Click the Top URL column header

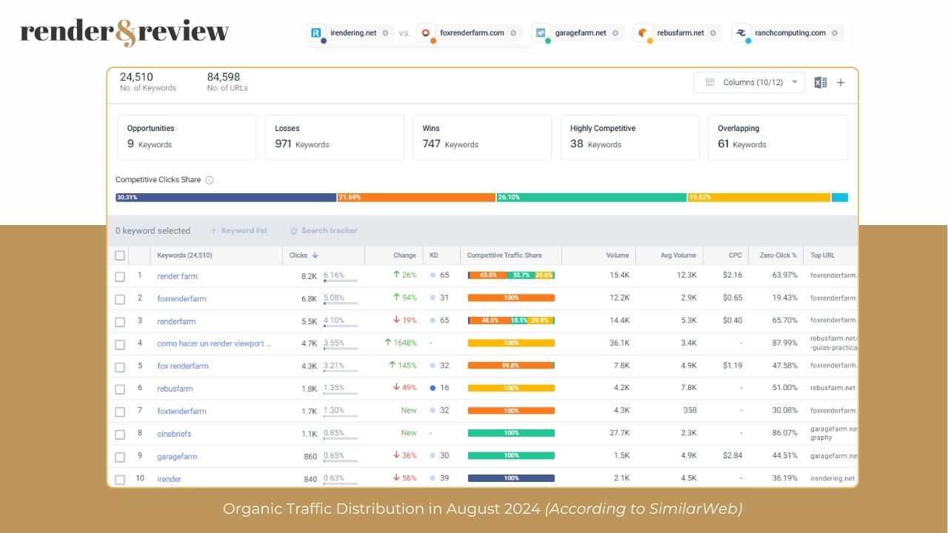pyautogui.click(x=822, y=255)
